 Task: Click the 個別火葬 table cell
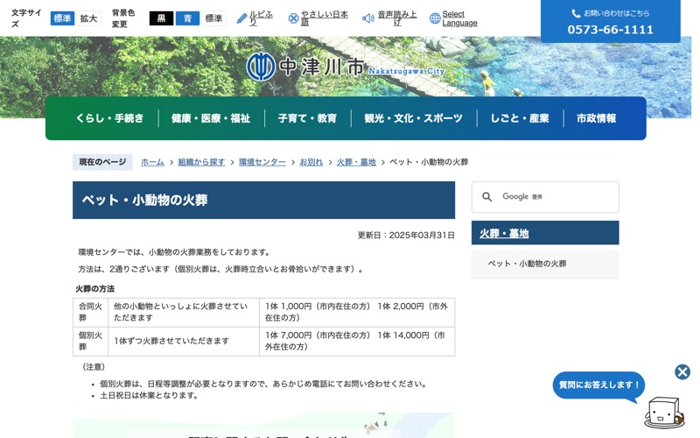[90, 341]
